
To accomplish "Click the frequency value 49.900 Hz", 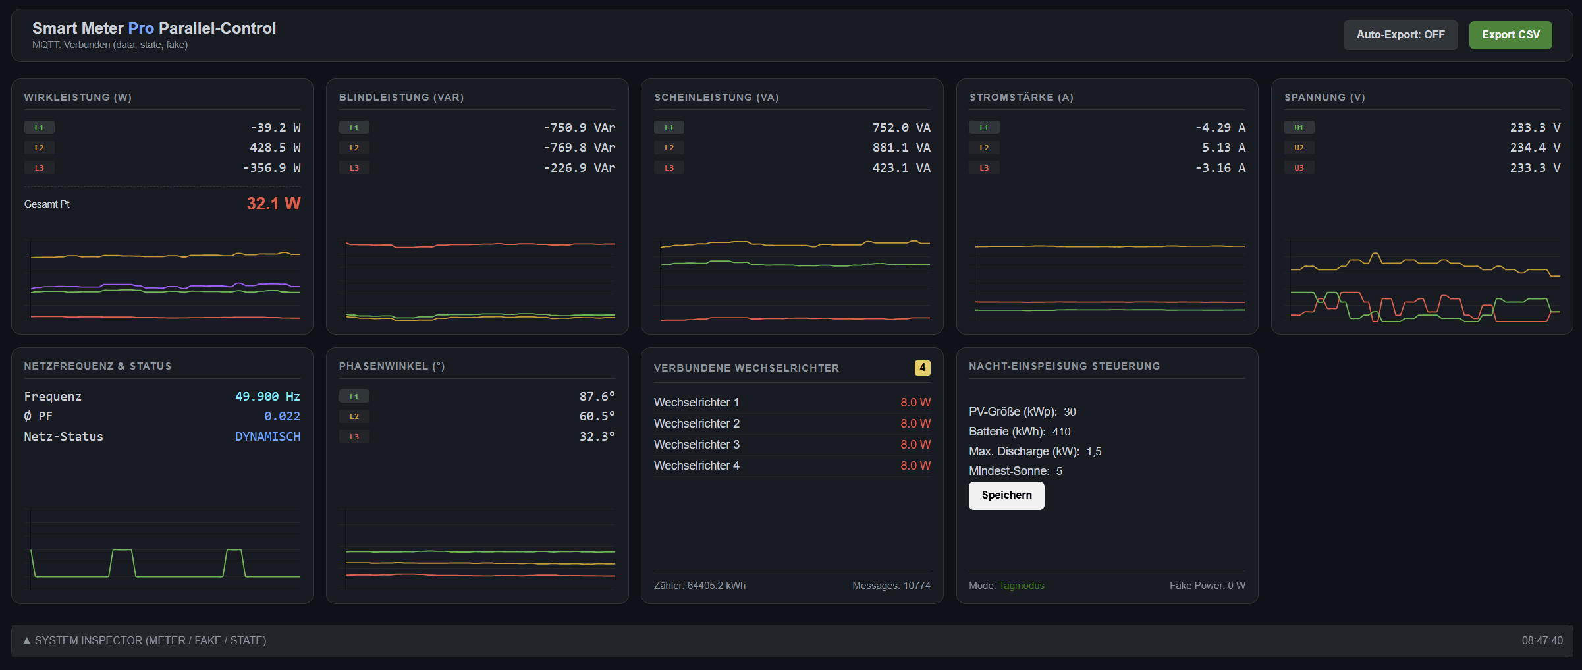I will pos(267,397).
